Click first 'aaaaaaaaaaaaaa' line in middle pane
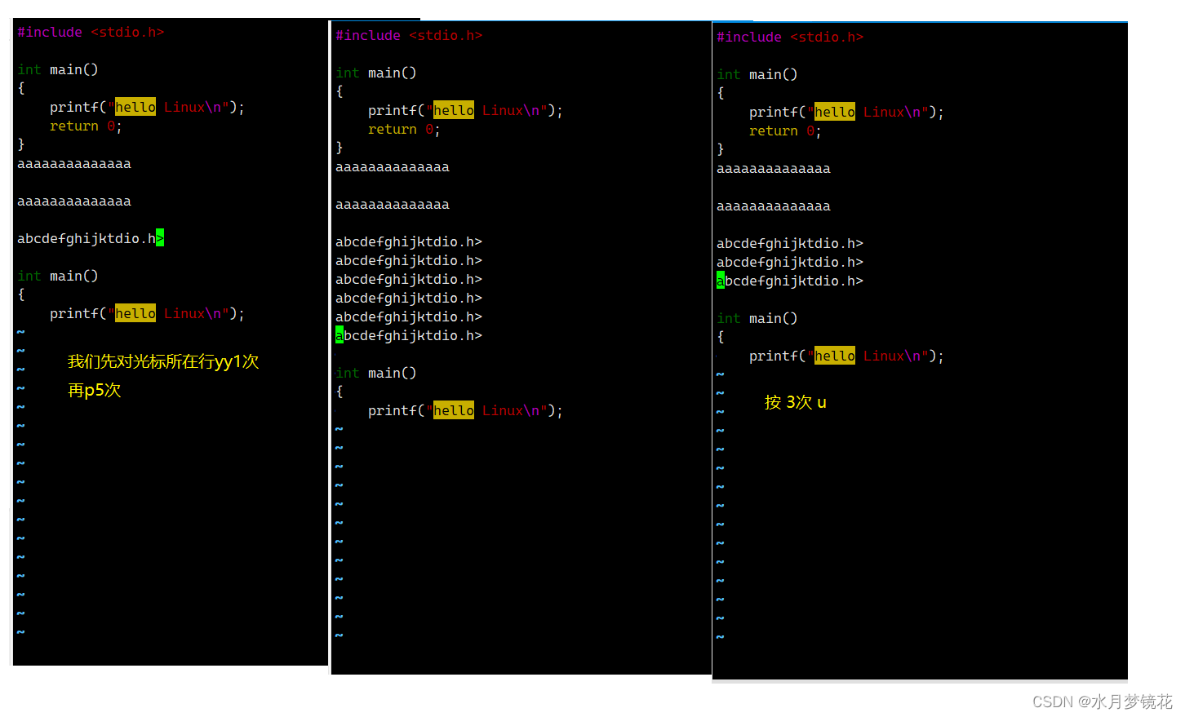The width and height of the screenshot is (1185, 717). click(x=393, y=167)
